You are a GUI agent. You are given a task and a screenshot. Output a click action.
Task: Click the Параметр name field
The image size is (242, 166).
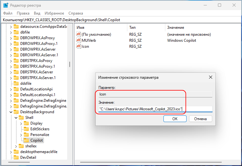pos(156,94)
